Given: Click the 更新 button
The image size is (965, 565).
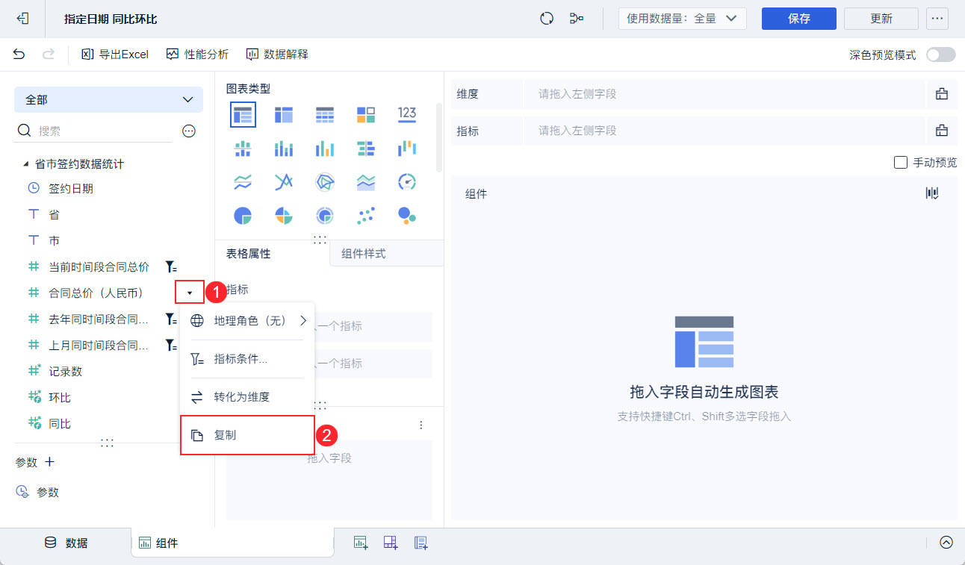Looking at the screenshot, I should (881, 19).
